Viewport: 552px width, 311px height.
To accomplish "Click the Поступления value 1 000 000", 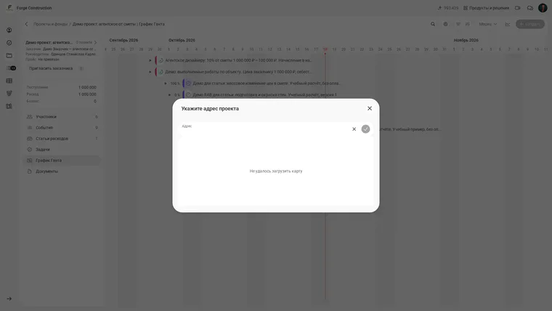I will click(x=87, y=87).
